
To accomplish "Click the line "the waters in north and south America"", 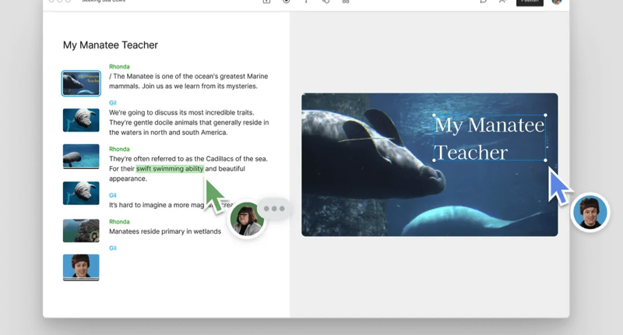I will click(168, 132).
